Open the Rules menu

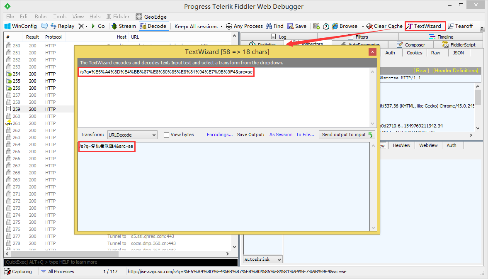pyautogui.click(x=41, y=17)
